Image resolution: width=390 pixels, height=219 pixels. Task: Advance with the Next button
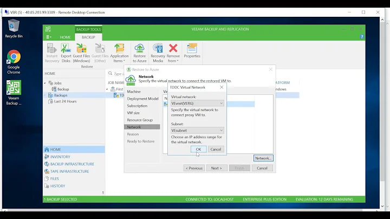tap(216, 168)
